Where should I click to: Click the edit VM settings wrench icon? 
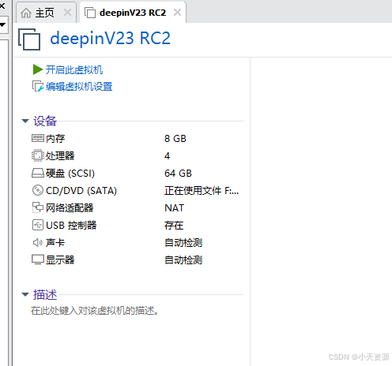point(37,86)
